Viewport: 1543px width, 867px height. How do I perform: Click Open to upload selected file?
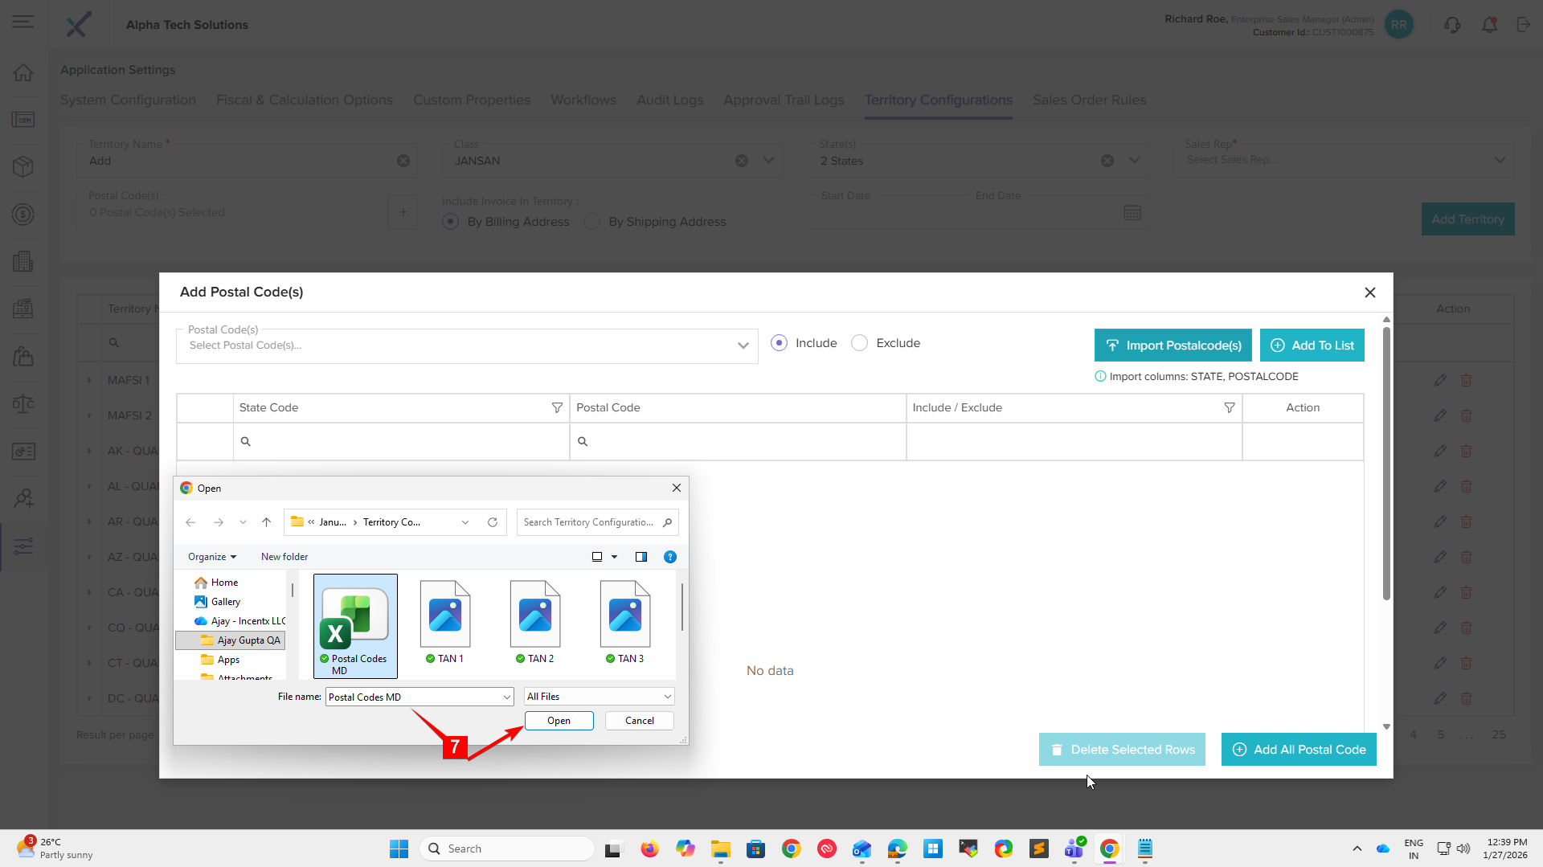559,721
